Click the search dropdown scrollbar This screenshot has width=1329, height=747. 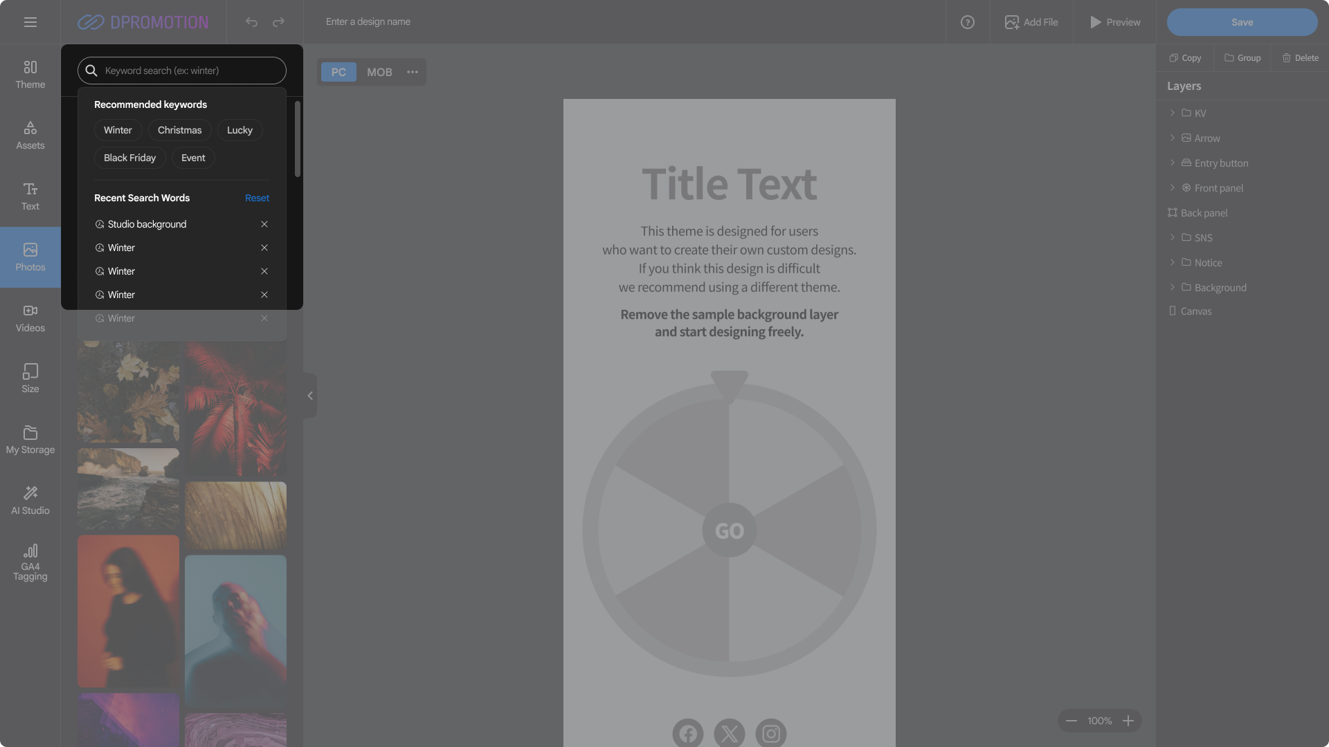(298, 138)
